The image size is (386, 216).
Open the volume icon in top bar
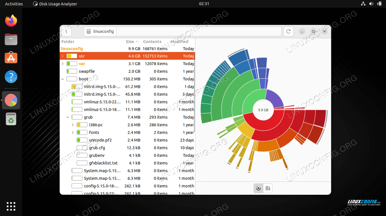[x=371, y=4]
